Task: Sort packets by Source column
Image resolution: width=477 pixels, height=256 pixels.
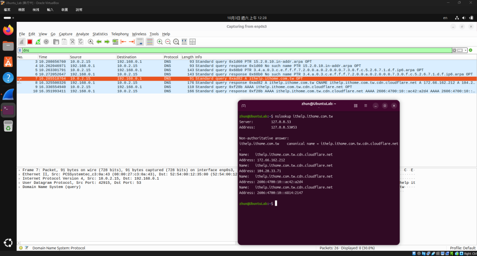Action: pyautogui.click(x=93, y=57)
